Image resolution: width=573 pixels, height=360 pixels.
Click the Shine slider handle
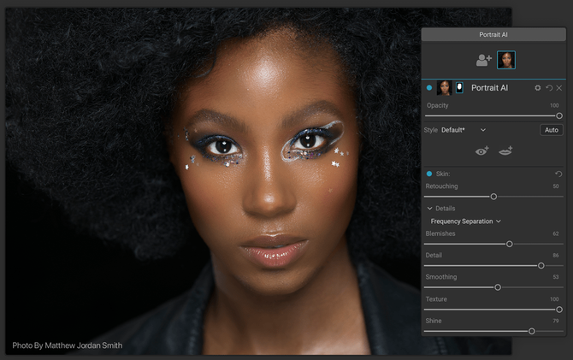click(x=532, y=331)
